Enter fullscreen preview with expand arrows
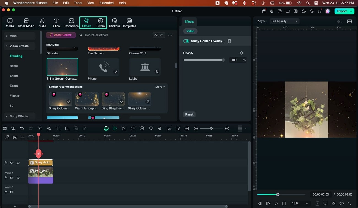 (349, 204)
